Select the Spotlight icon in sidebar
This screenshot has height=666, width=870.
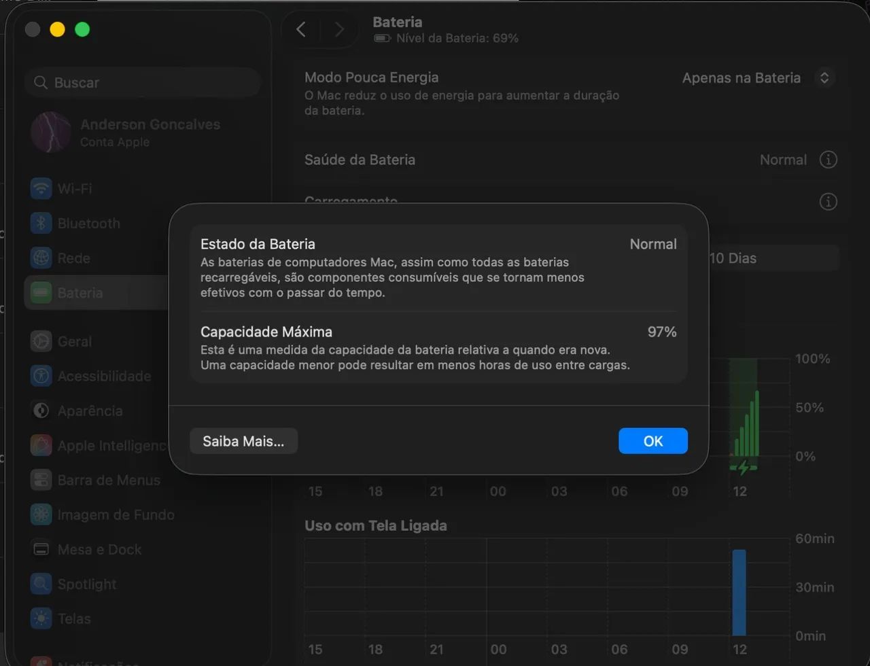[x=41, y=584]
